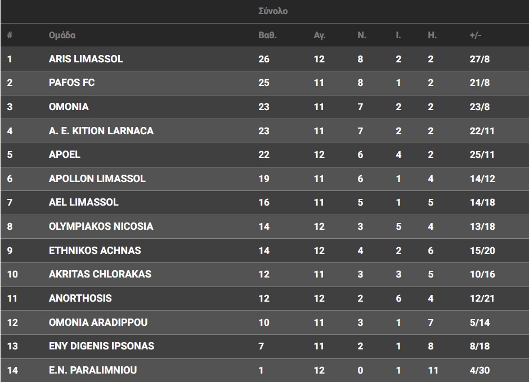Viewport: 529px width, 382px height.
Task: Select the ANORTHOSIS team entry
Action: [80, 298]
